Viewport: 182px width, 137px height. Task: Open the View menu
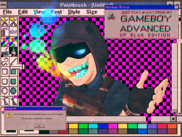39,12
